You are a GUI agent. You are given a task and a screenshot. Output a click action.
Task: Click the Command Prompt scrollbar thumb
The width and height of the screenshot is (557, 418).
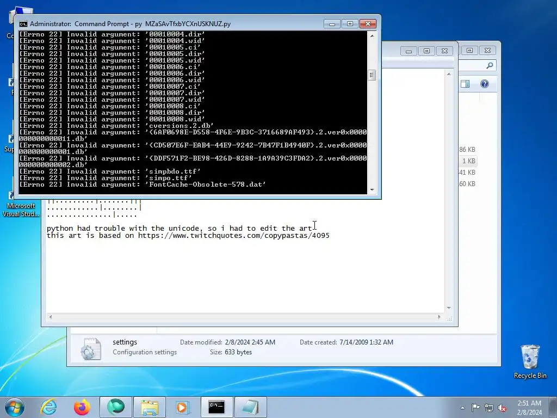(372, 75)
